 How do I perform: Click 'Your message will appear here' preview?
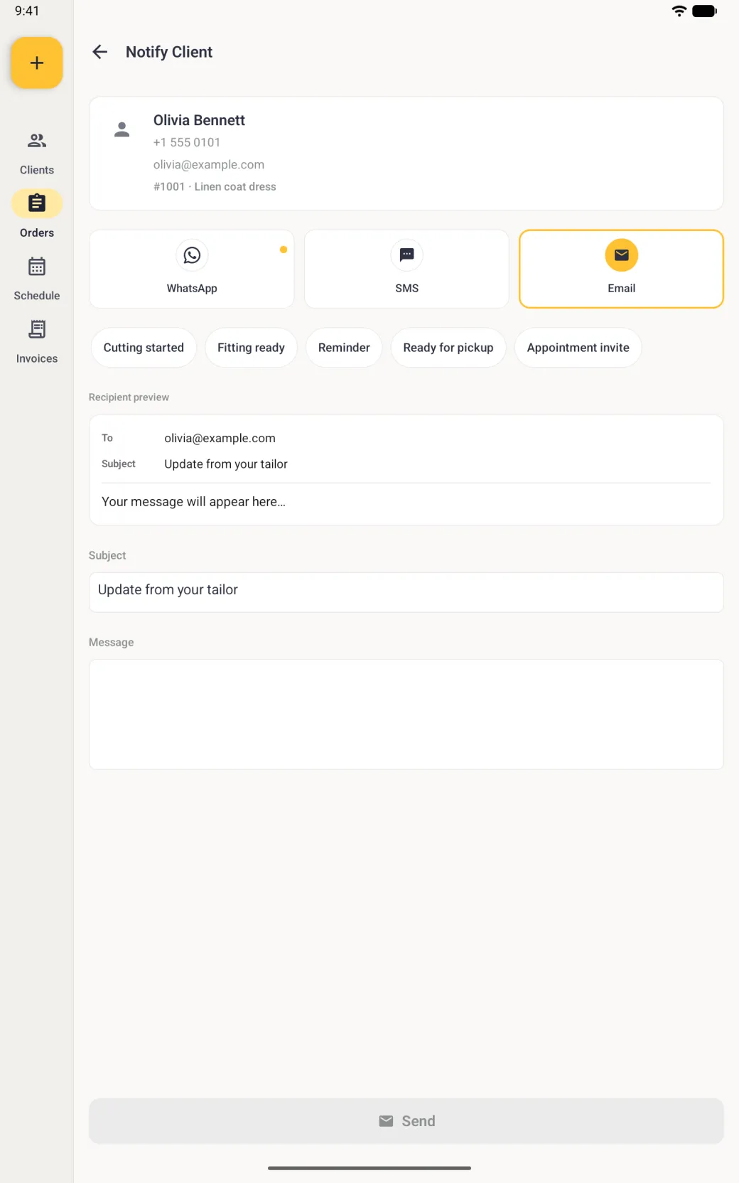[x=193, y=501]
